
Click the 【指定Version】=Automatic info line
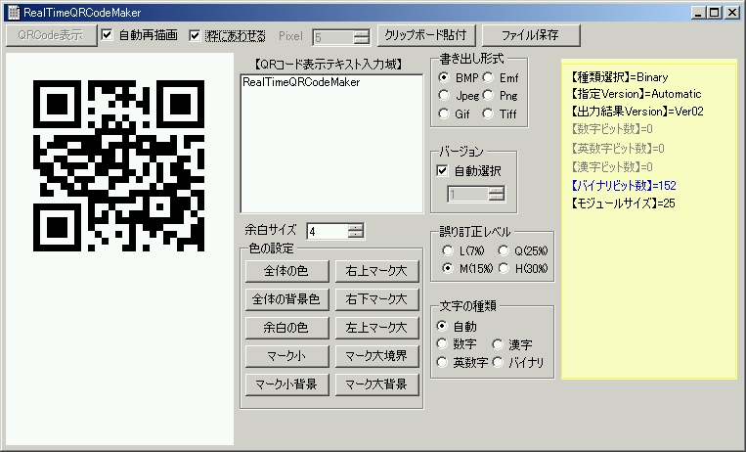tap(636, 94)
